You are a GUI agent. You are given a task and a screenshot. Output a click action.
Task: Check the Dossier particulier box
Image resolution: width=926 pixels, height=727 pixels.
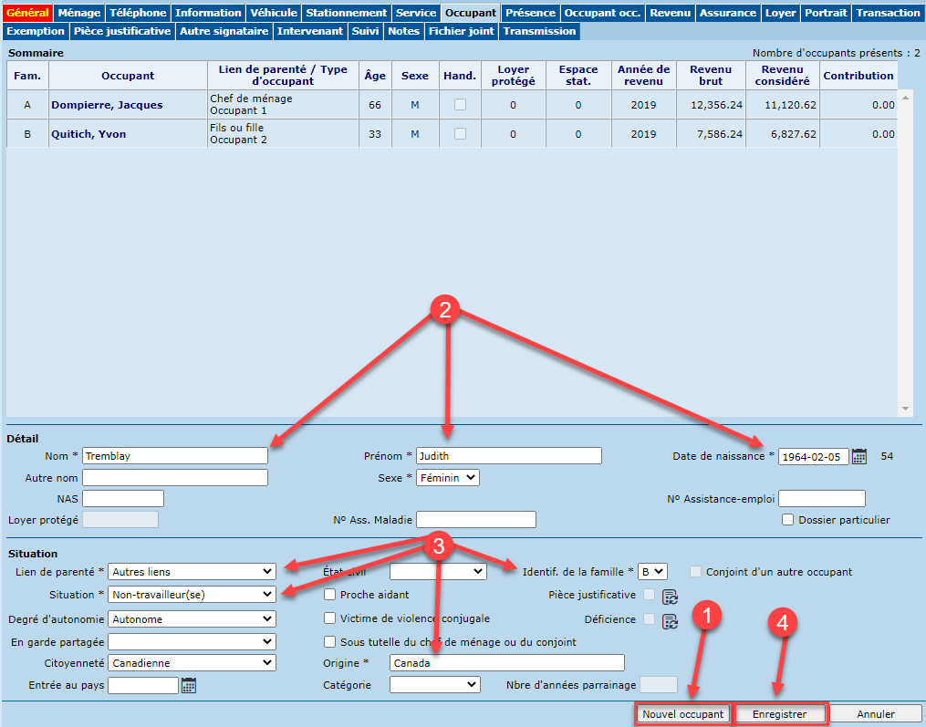point(788,520)
